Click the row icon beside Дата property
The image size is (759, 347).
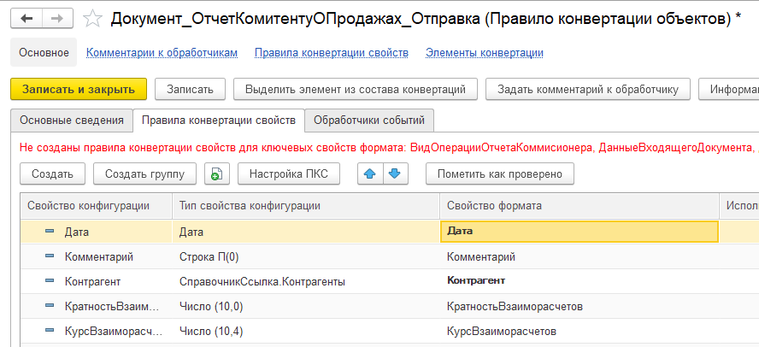pos(50,232)
